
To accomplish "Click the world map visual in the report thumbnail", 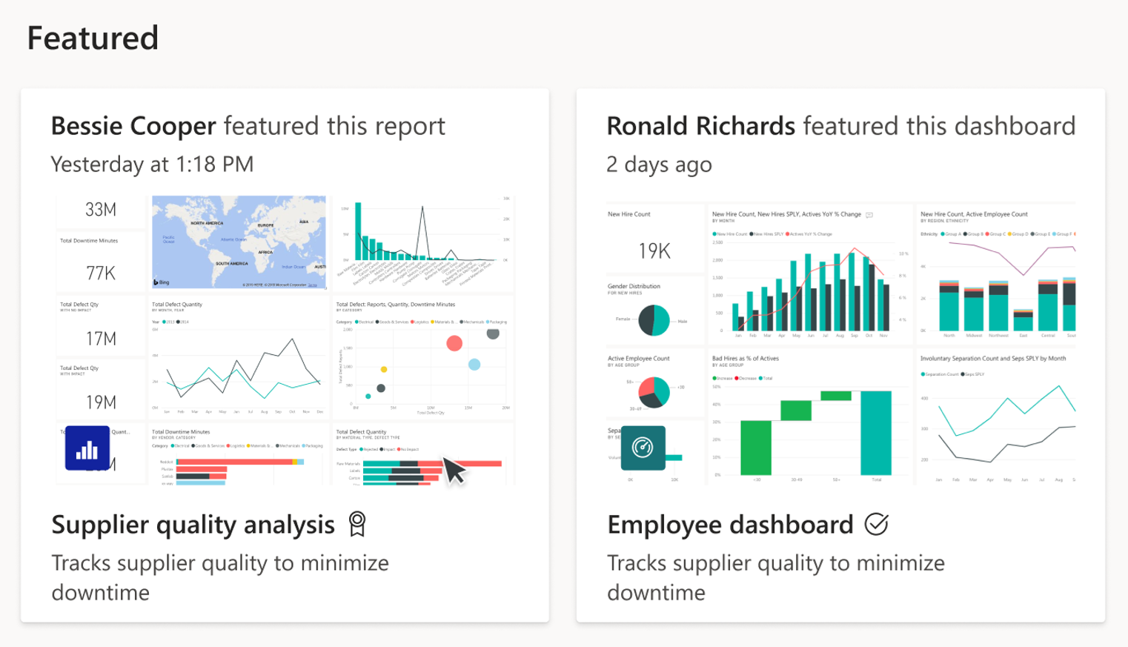I will [239, 242].
